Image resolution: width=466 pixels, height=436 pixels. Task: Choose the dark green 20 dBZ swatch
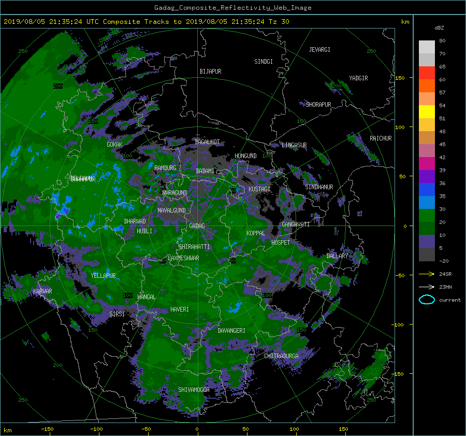(x=427, y=228)
